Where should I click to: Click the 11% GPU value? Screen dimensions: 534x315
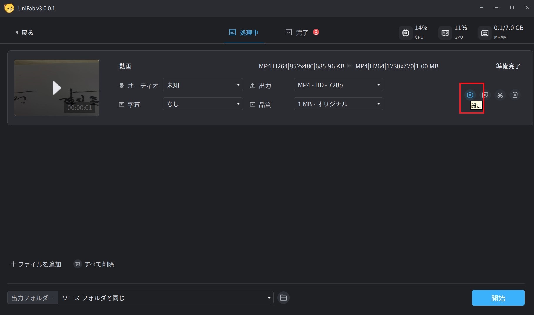(x=461, y=28)
